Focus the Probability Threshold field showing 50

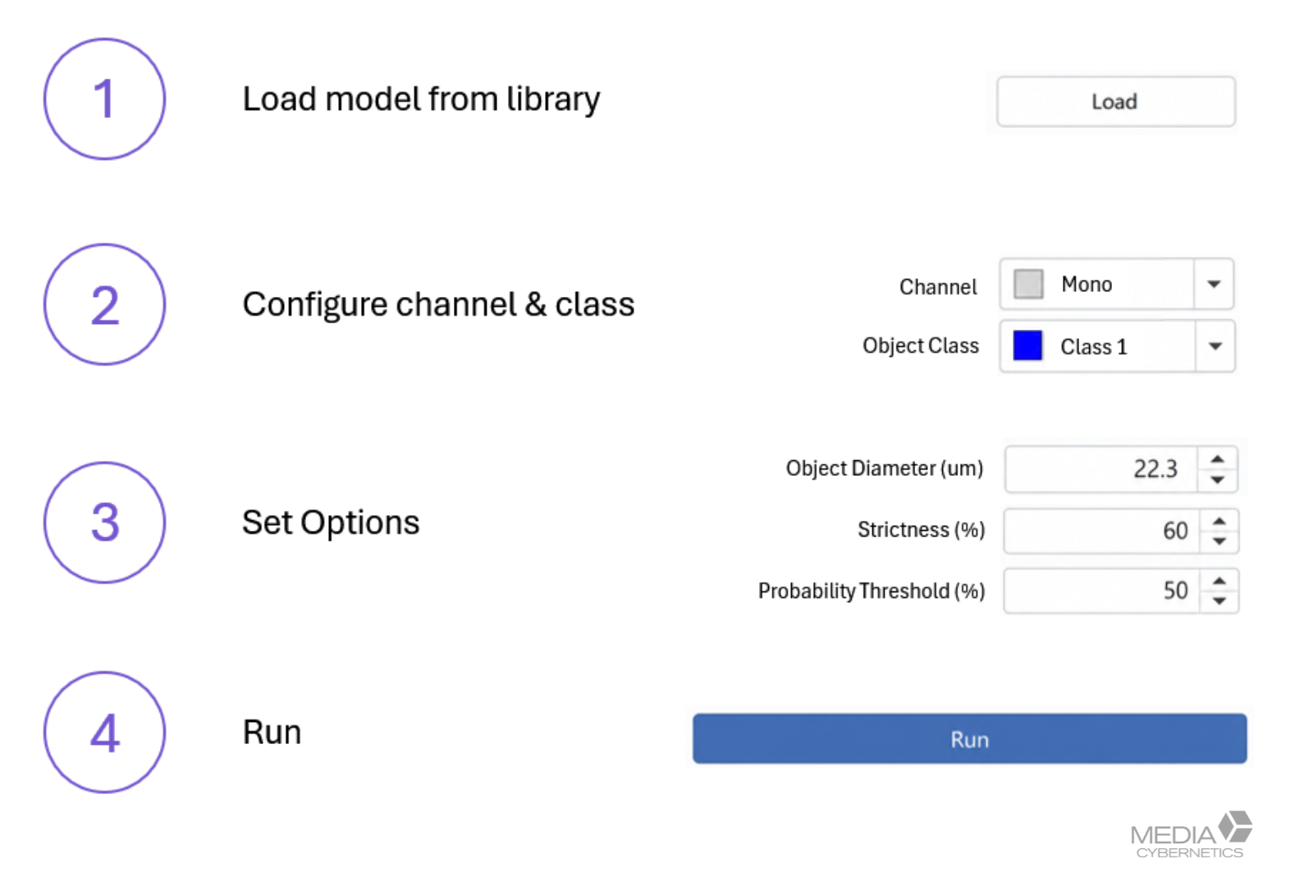1102,591
